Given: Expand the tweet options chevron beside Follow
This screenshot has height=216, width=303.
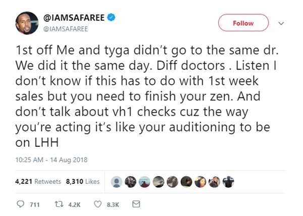Looking at the screenshot, I should (x=282, y=23).
